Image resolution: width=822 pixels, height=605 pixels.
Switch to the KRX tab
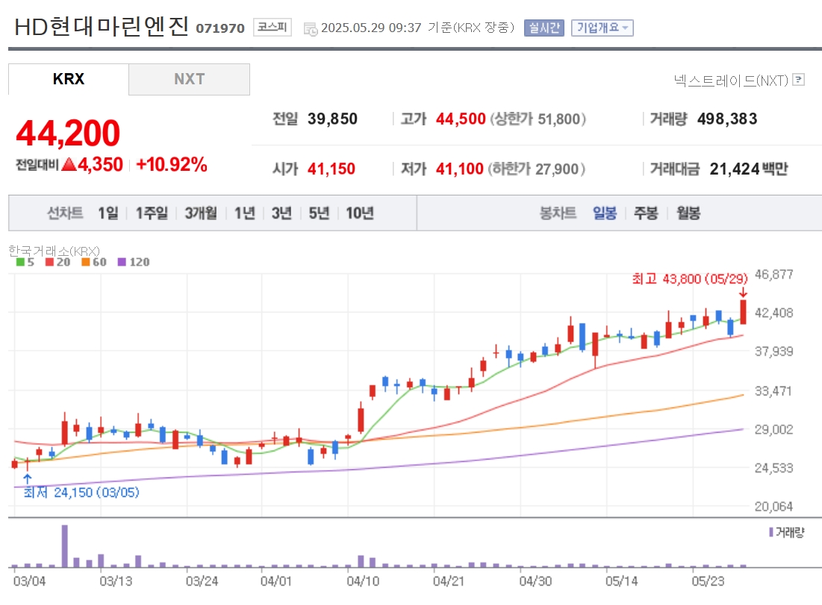click(68, 79)
